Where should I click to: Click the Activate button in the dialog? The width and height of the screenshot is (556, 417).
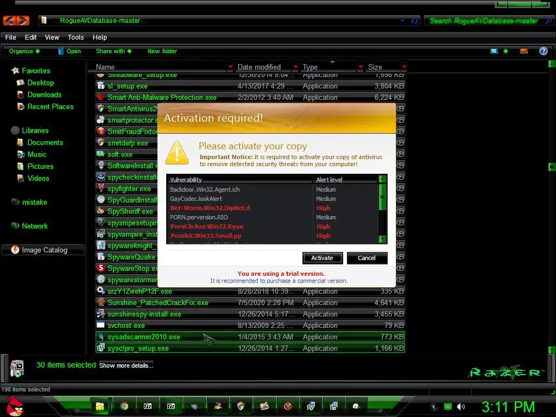[x=323, y=258]
